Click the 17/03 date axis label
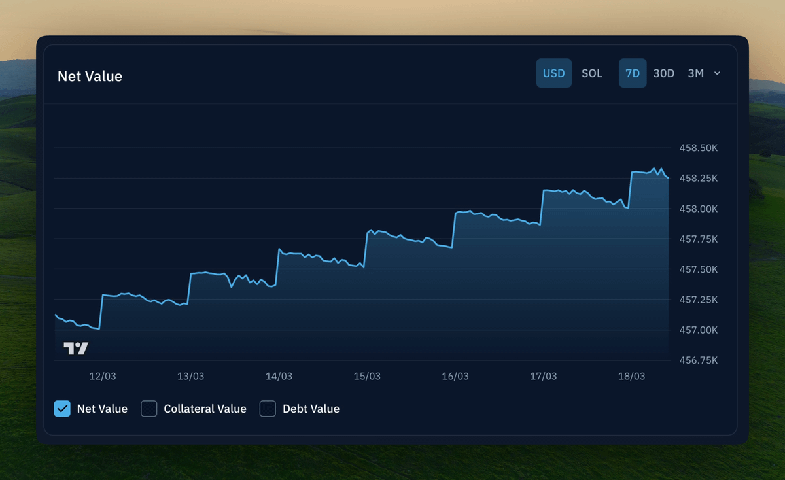Image resolution: width=785 pixels, height=480 pixels. coord(544,376)
